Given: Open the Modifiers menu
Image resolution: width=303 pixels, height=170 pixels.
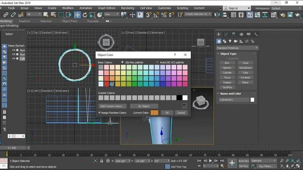Looking at the screenshot, I should 68,8.
